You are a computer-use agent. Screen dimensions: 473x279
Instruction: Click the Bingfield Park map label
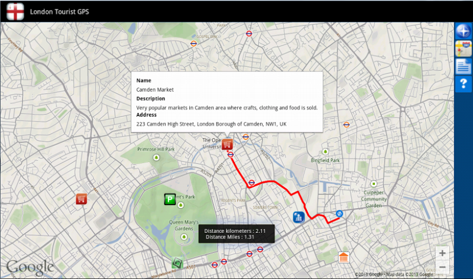325,160
